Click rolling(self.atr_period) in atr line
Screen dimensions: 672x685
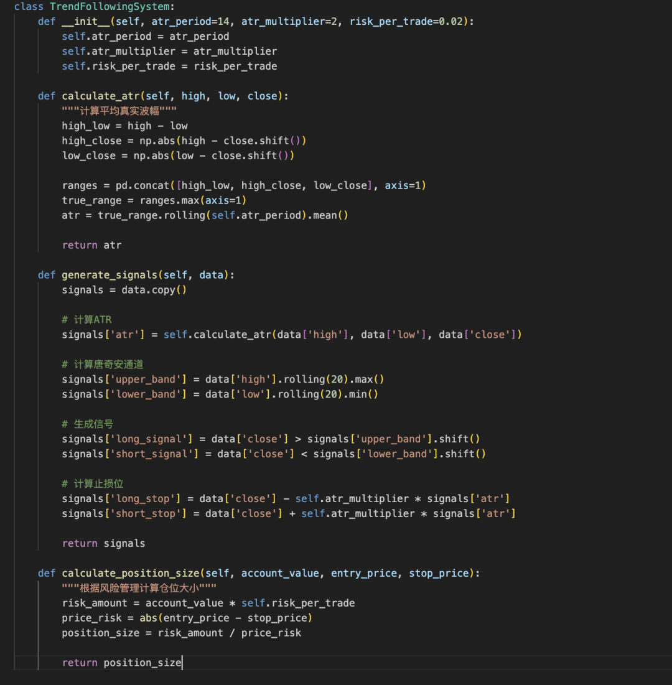(x=235, y=215)
